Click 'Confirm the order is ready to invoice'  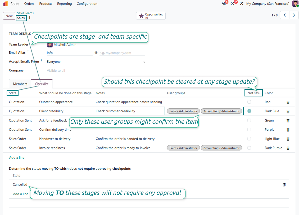coord(123,148)
